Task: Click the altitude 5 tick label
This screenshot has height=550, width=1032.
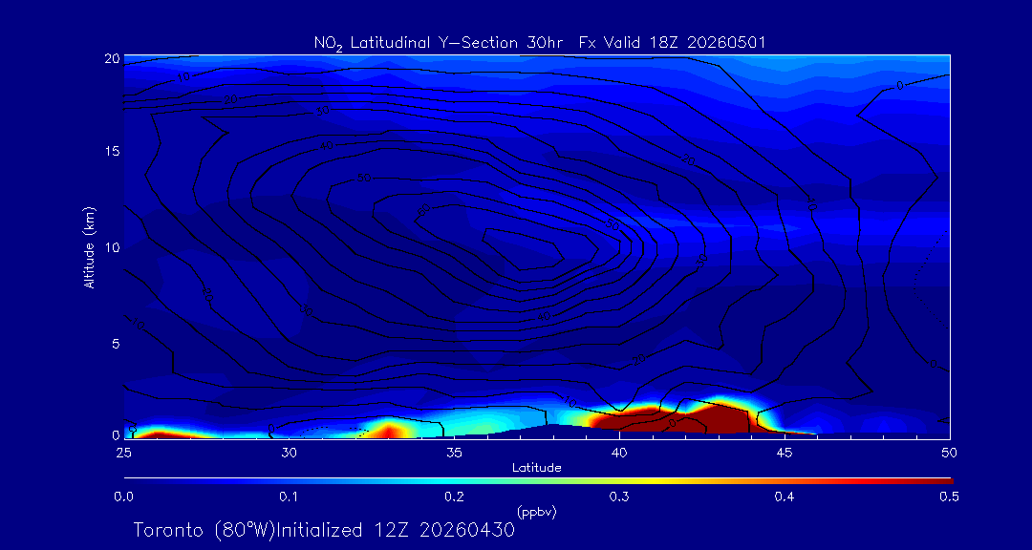Action: pyautogui.click(x=114, y=344)
